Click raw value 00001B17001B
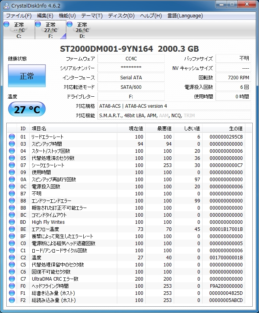The width and height of the screenshot is (259, 313). pyautogui.click(x=226, y=229)
